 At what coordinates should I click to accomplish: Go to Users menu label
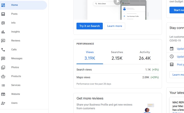[14, 103]
